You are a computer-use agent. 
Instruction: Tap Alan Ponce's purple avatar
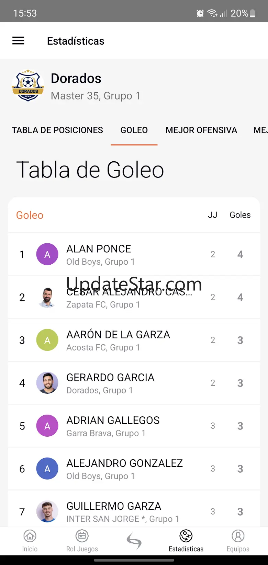[47, 254]
